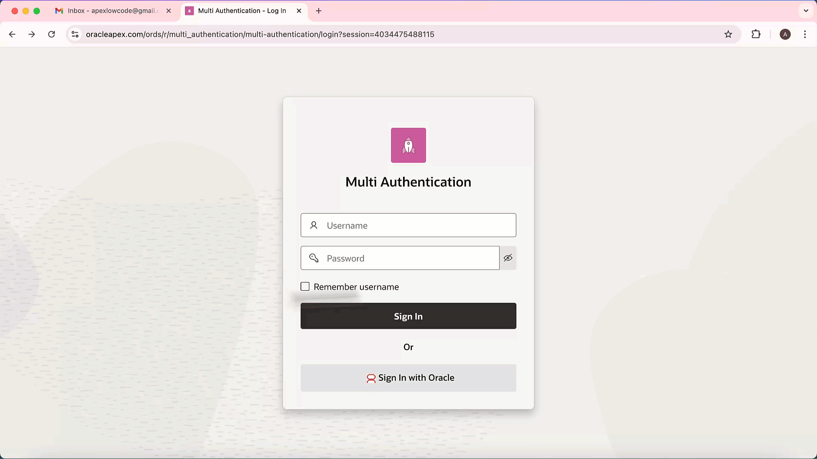Select the Multi Authentication Log In tab
The height and width of the screenshot is (459, 817).
pos(242,11)
